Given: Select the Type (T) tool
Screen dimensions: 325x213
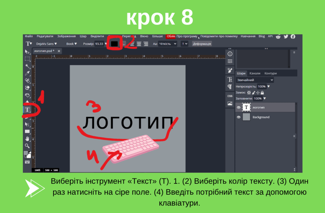Looking at the screenshot, I should [27, 110].
